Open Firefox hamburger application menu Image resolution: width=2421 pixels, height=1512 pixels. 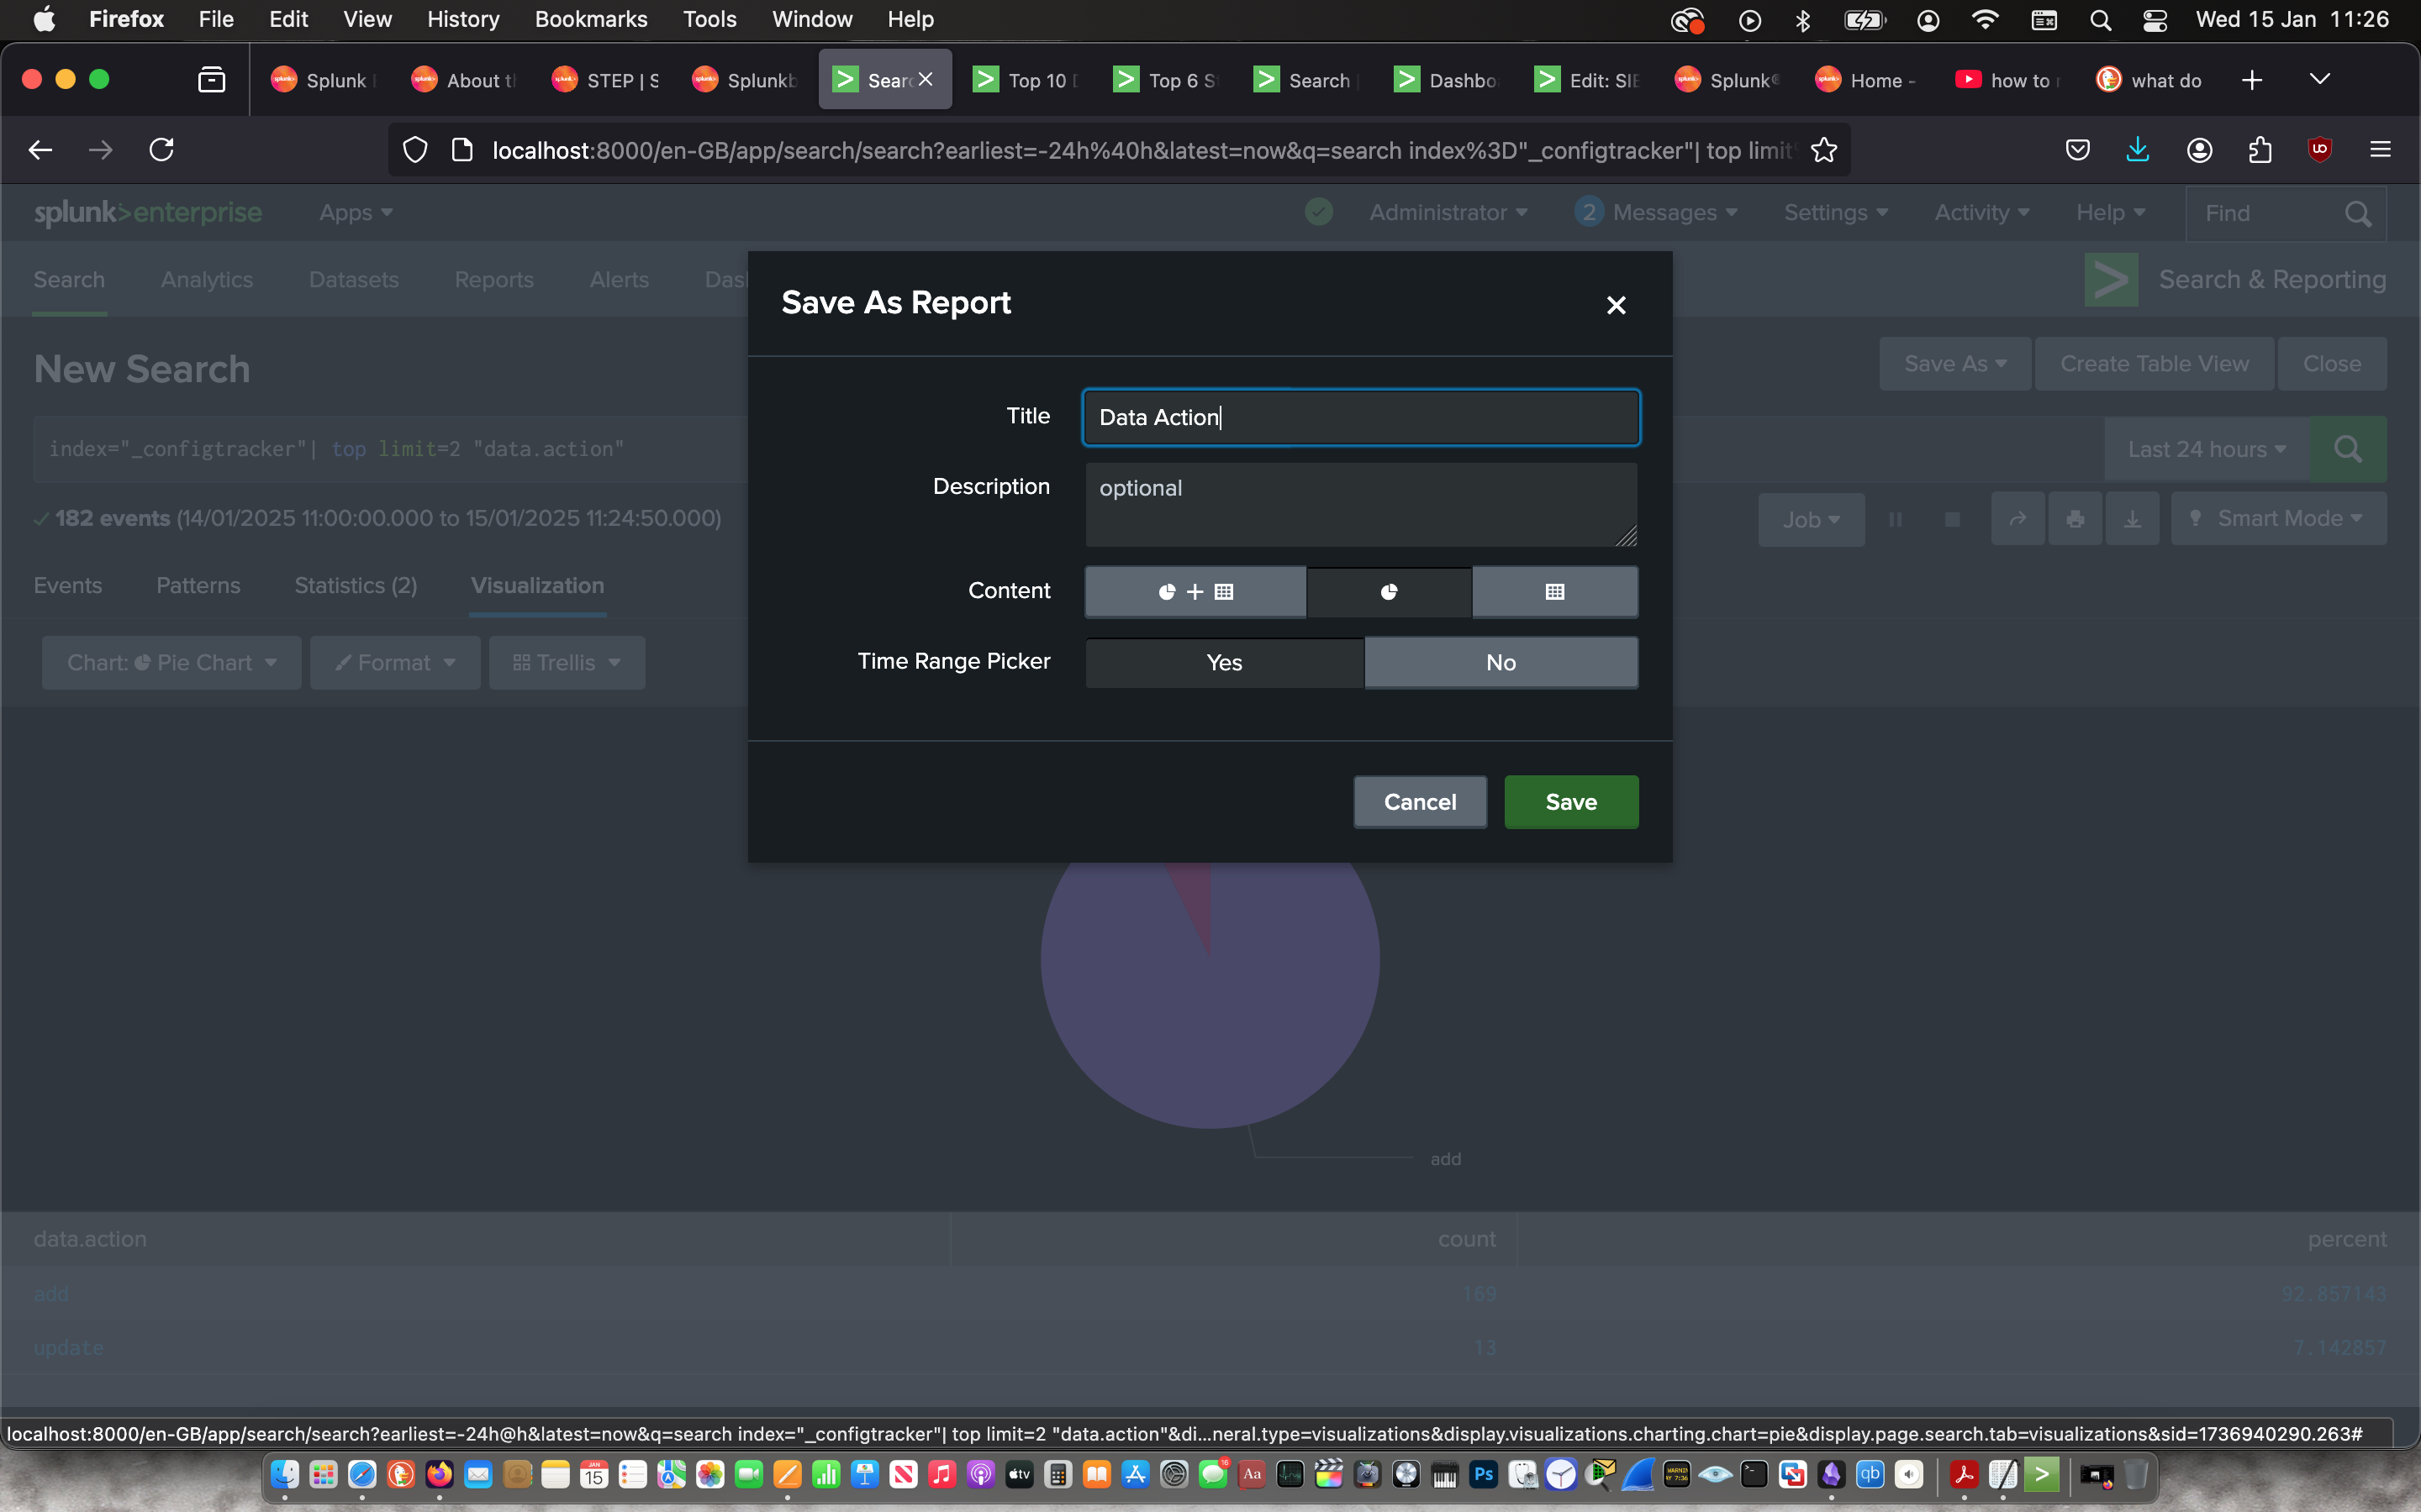pyautogui.click(x=2380, y=150)
